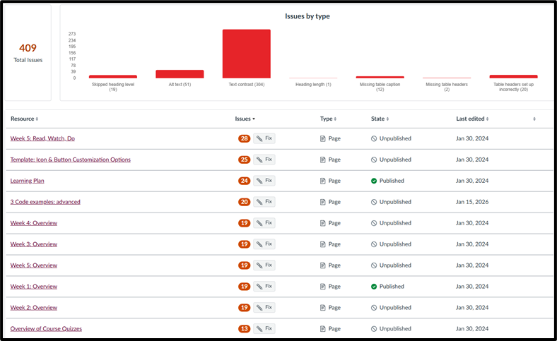557x341 pixels.
Task: Sort by State column header
Action: point(380,119)
